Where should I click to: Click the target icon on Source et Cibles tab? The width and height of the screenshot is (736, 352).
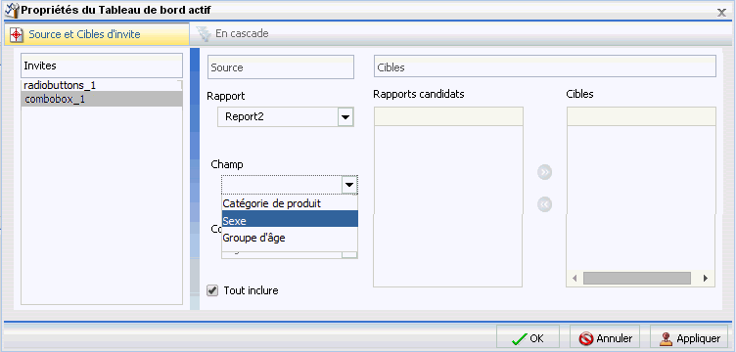[x=17, y=34]
